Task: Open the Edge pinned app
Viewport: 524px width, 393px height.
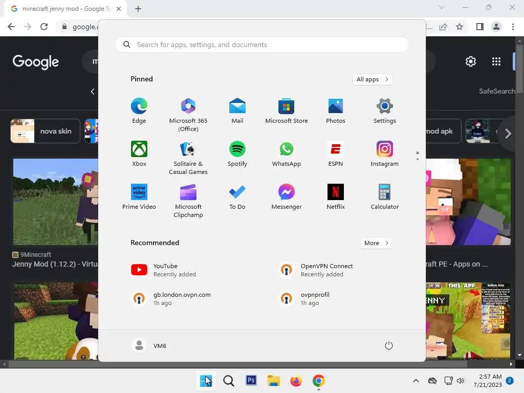Action: 139,111
